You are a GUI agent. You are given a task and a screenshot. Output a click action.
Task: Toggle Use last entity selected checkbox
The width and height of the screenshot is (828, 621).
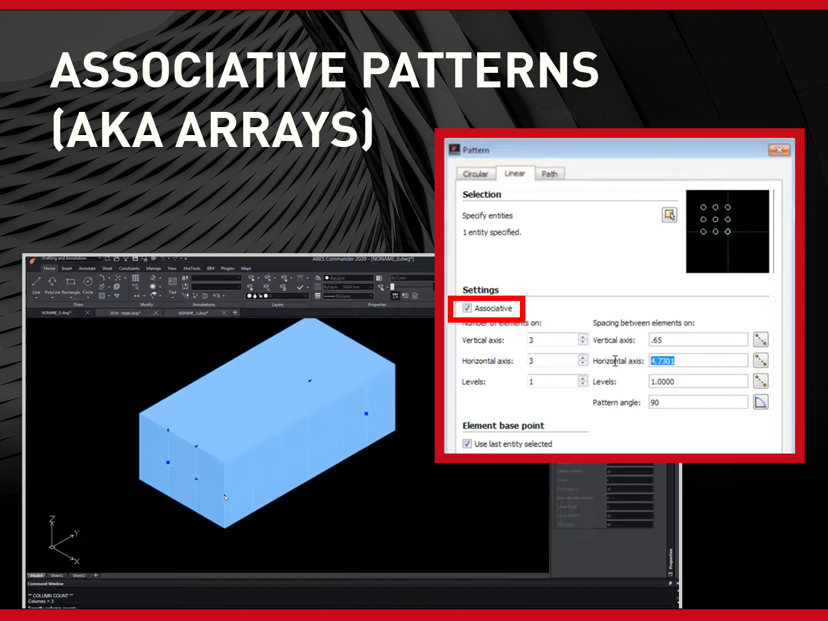coord(468,444)
